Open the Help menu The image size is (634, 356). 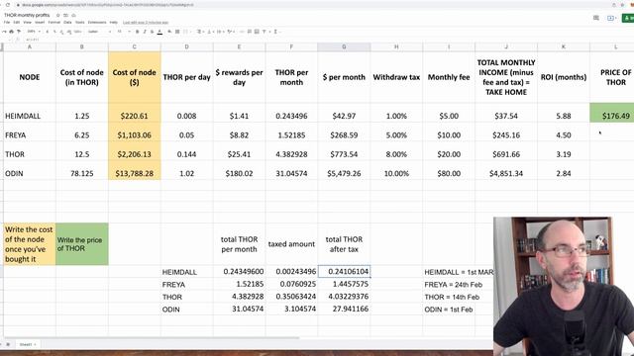tap(114, 22)
